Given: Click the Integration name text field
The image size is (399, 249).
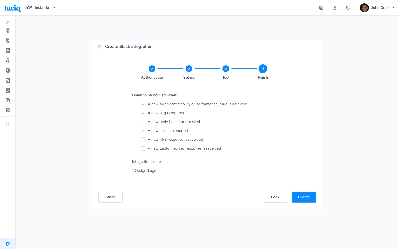Looking at the screenshot, I should (x=207, y=171).
